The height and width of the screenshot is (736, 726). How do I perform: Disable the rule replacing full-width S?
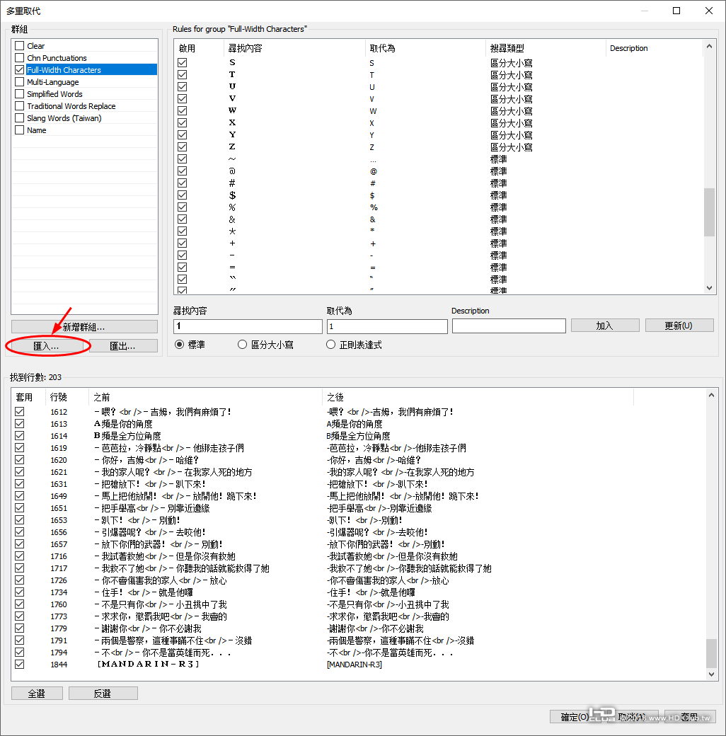click(182, 62)
